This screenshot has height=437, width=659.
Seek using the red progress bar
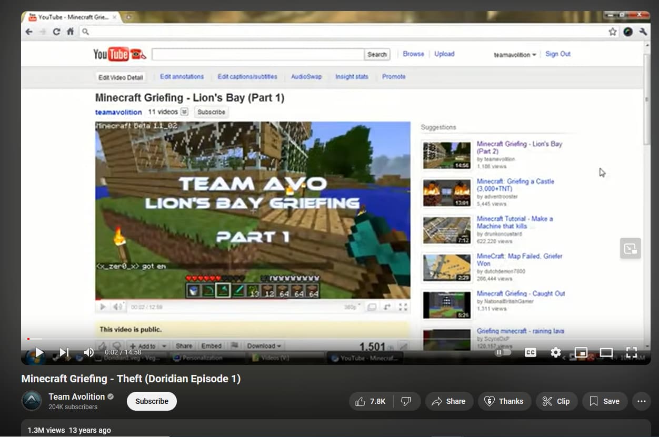(336, 339)
